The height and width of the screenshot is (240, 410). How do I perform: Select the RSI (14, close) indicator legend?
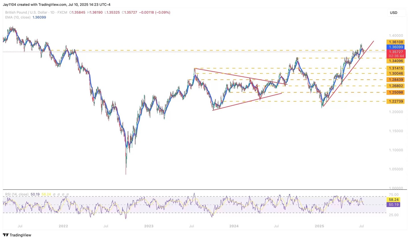click(x=17, y=194)
